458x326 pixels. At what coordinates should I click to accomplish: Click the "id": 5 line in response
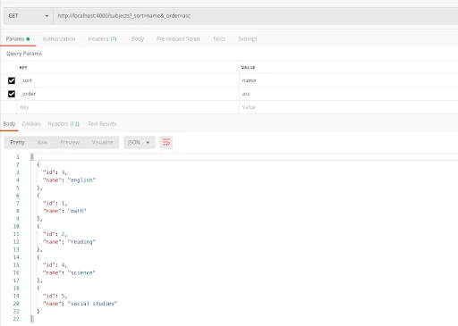[55, 296]
